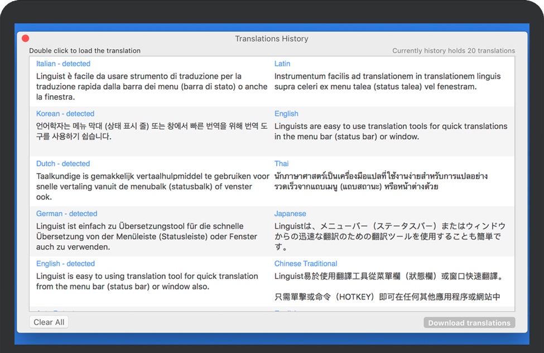The width and height of the screenshot is (544, 353).
Task: Select the Latin language label
Action: tap(282, 64)
